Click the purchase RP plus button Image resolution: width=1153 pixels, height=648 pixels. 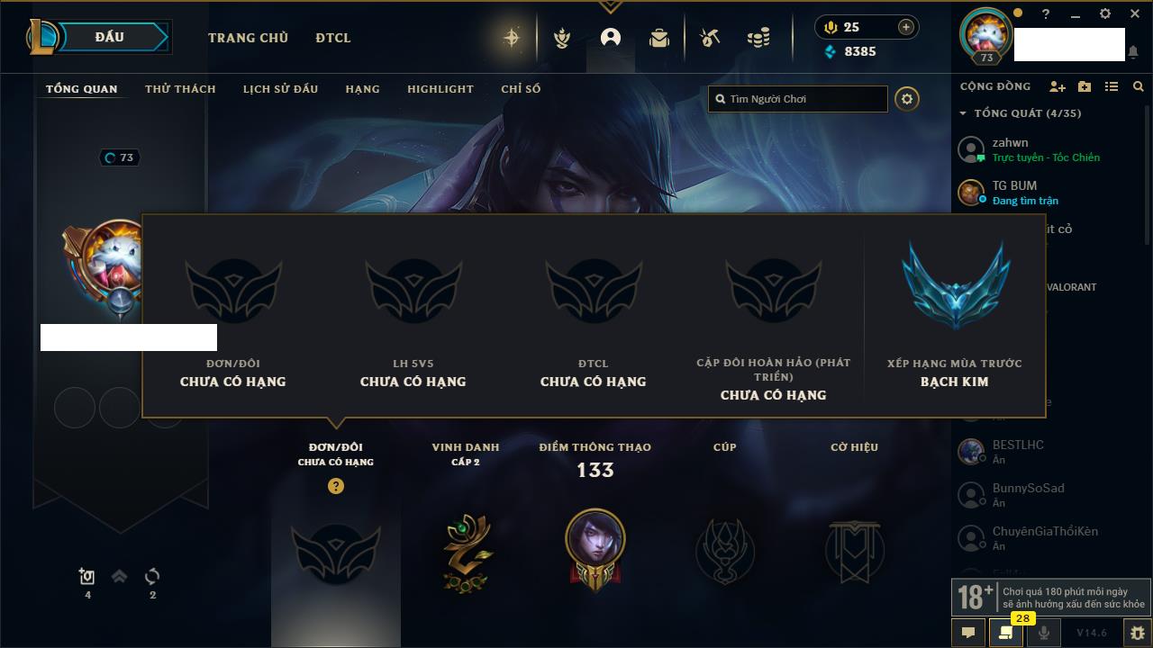(x=906, y=27)
